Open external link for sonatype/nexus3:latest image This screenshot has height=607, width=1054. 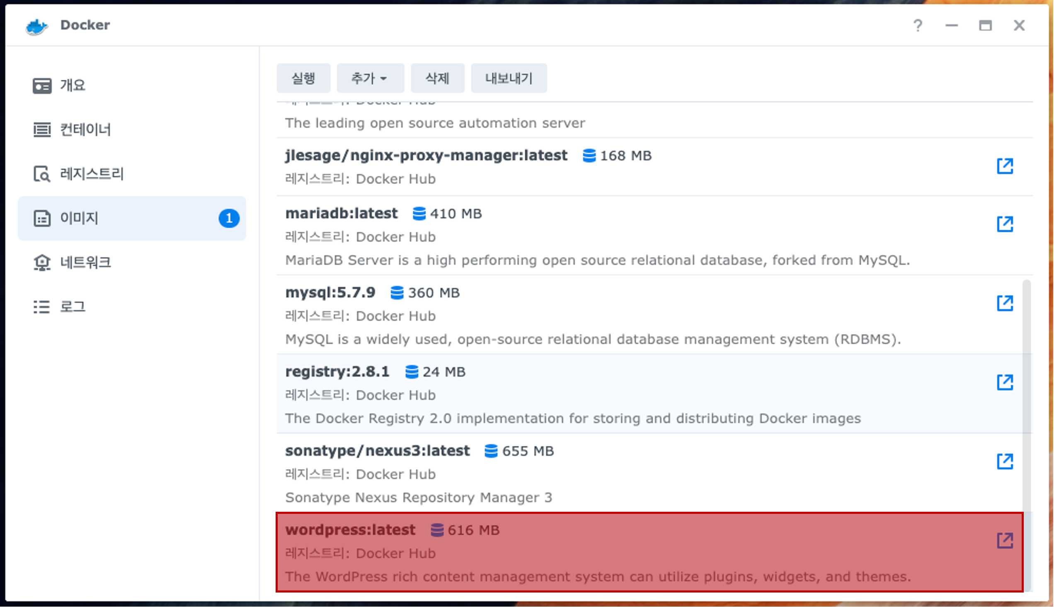click(1005, 462)
